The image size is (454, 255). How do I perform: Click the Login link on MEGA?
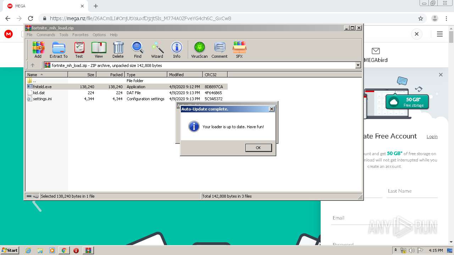(432, 137)
